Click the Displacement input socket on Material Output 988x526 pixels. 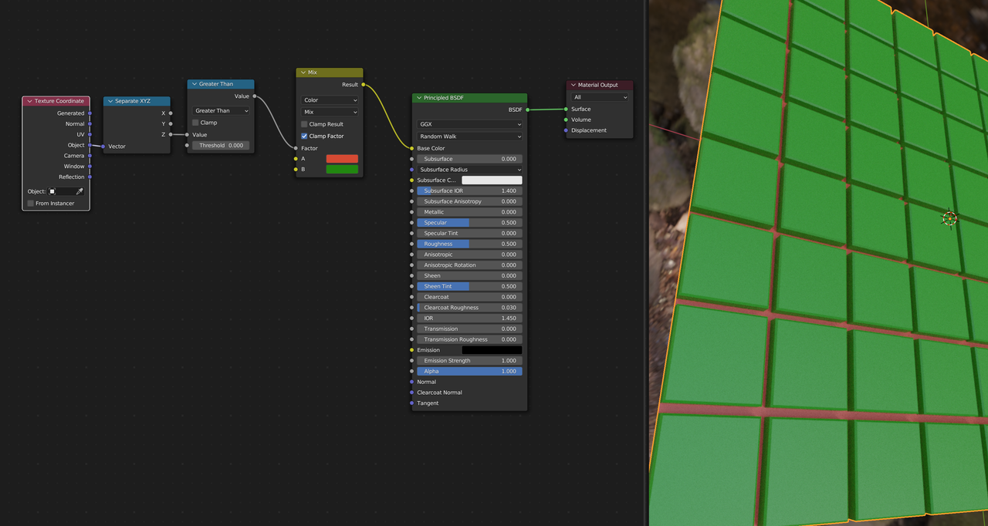tap(566, 130)
